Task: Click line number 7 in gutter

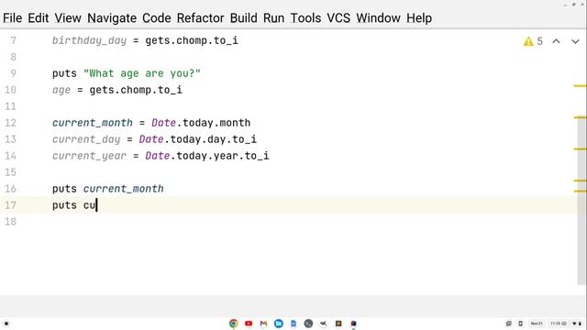Action: [13, 40]
